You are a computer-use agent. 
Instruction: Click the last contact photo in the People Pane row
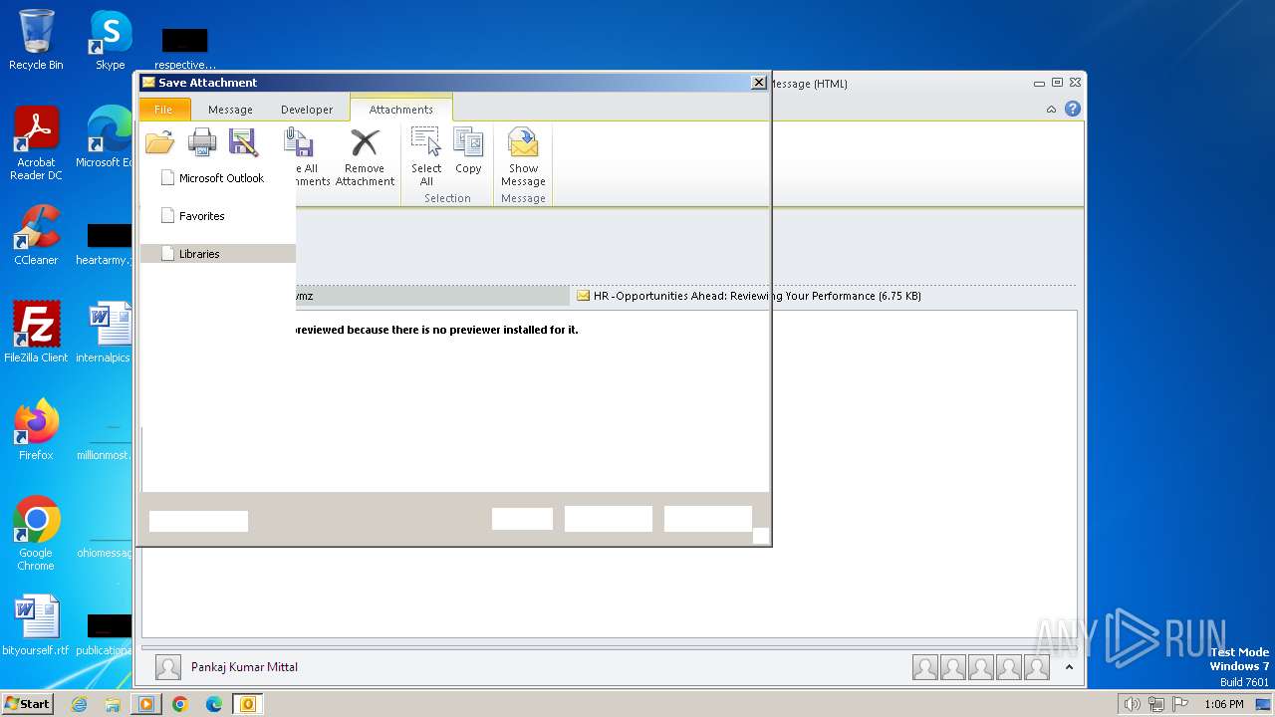coord(1037,667)
